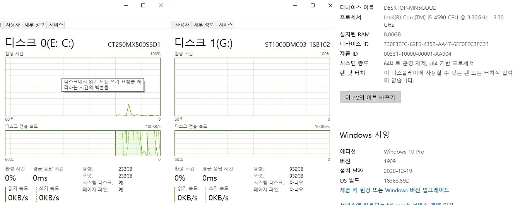This screenshot has width=520, height=205.
Task: Open 제품 키 변경 또는 Windows 버전 업그레이드 link
Action: coord(394,190)
